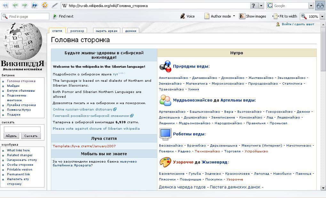This screenshot has height=198, width=326.
Task: Click the Find next button
Action: coord(63,16)
